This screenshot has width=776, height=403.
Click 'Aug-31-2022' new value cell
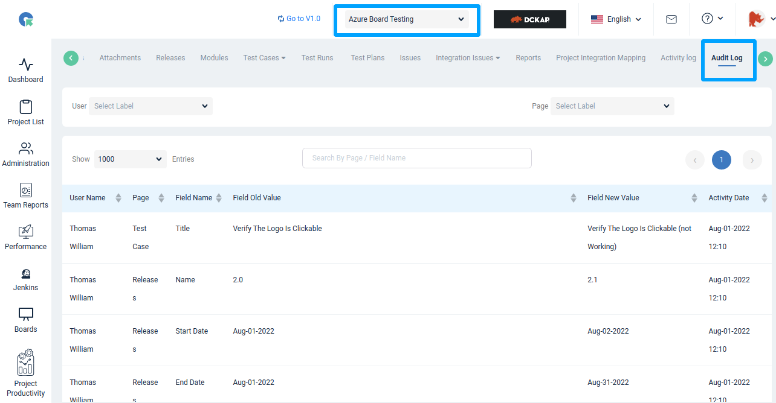tap(608, 382)
